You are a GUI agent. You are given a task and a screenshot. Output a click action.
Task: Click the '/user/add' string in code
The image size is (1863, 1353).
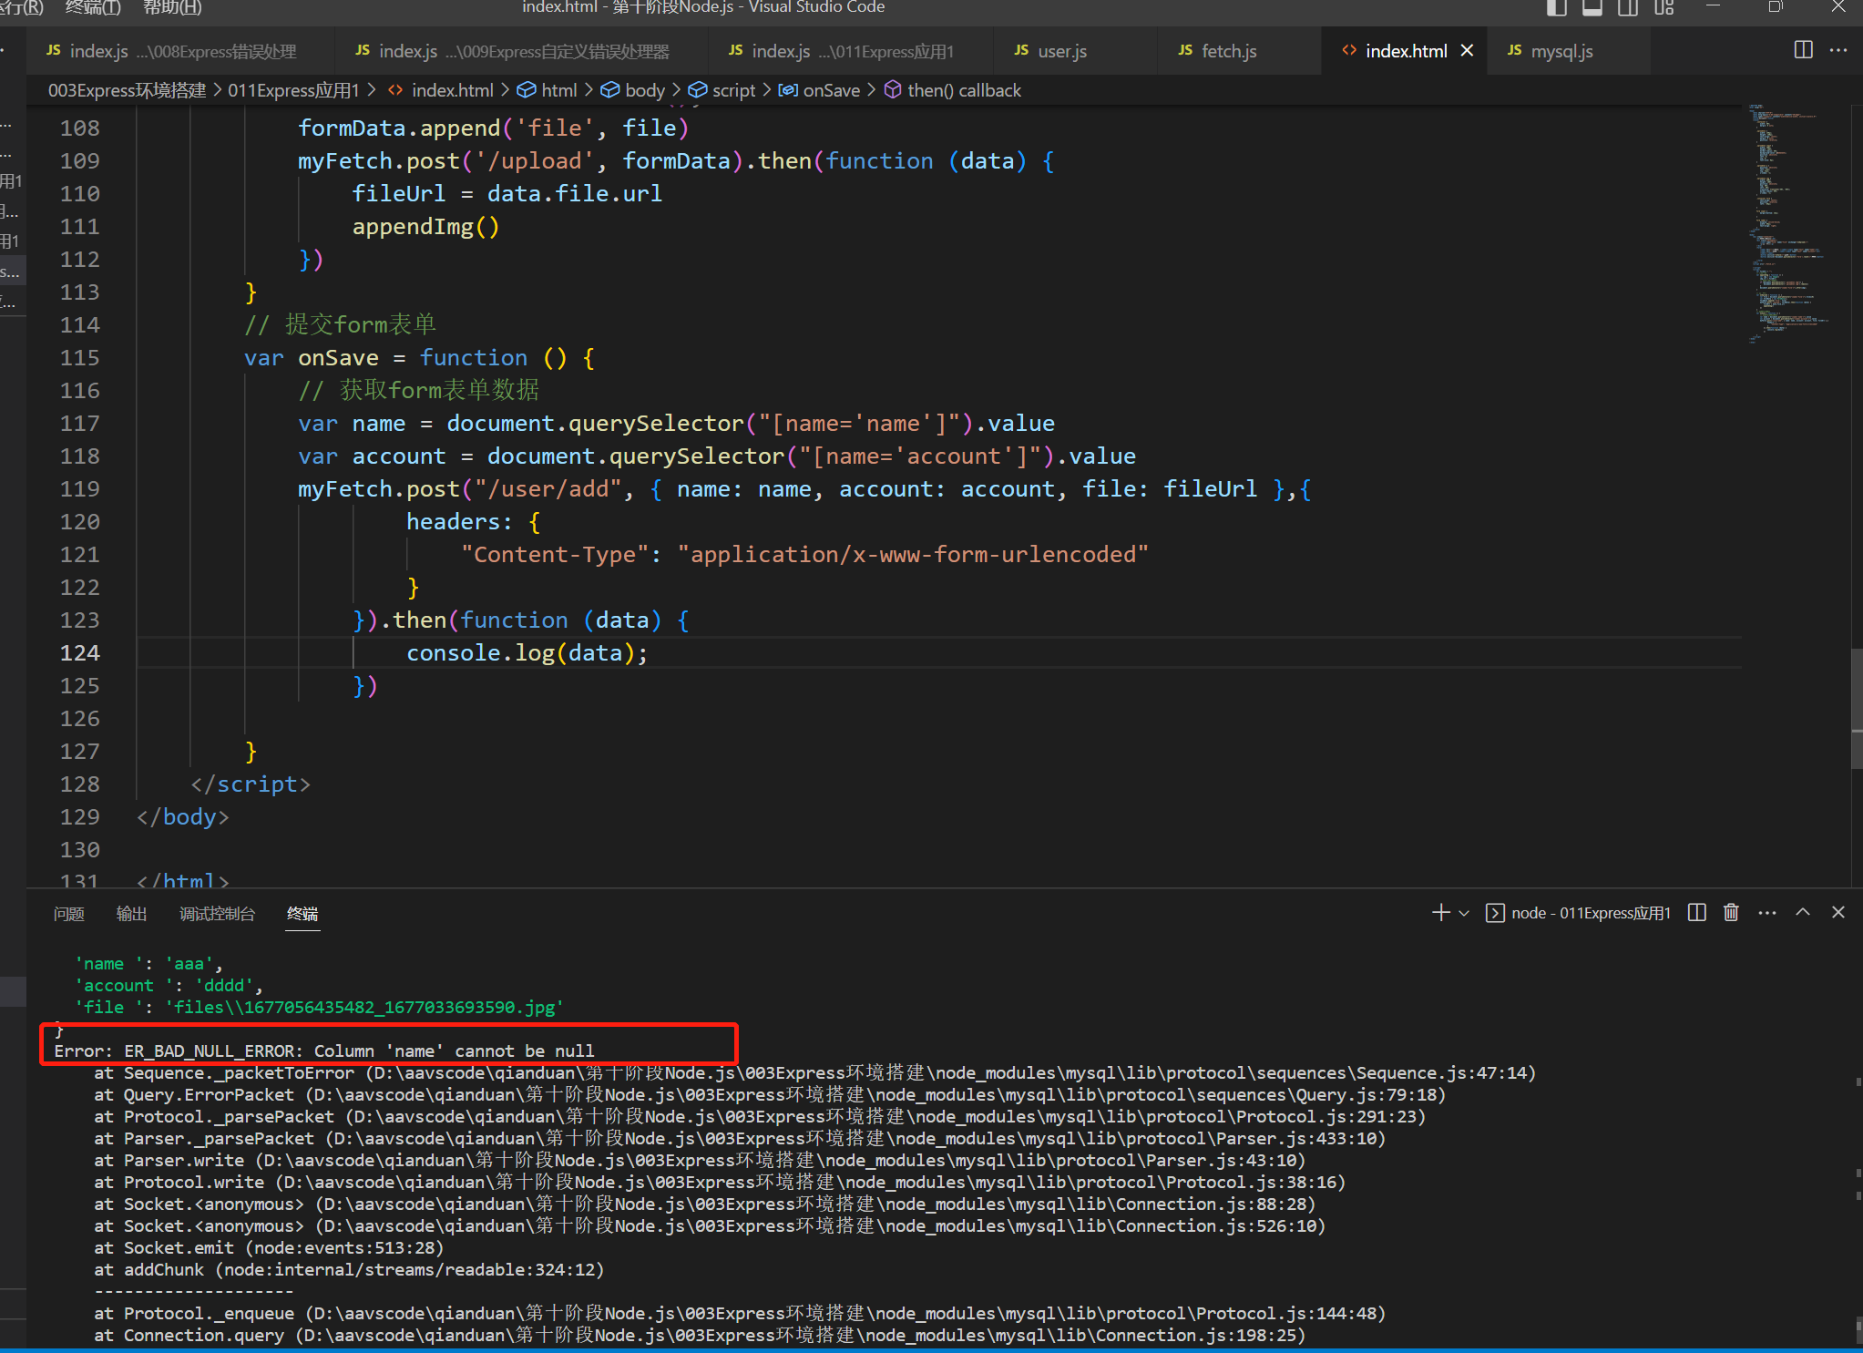(x=548, y=489)
